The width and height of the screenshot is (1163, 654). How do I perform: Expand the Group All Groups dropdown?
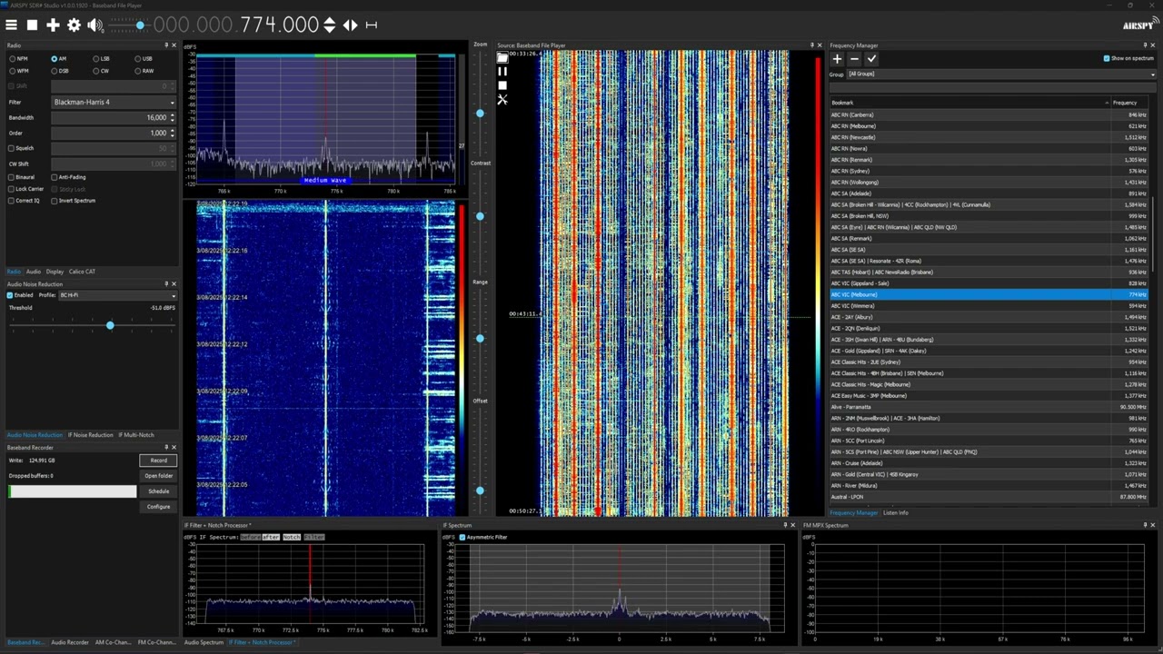coord(1000,74)
